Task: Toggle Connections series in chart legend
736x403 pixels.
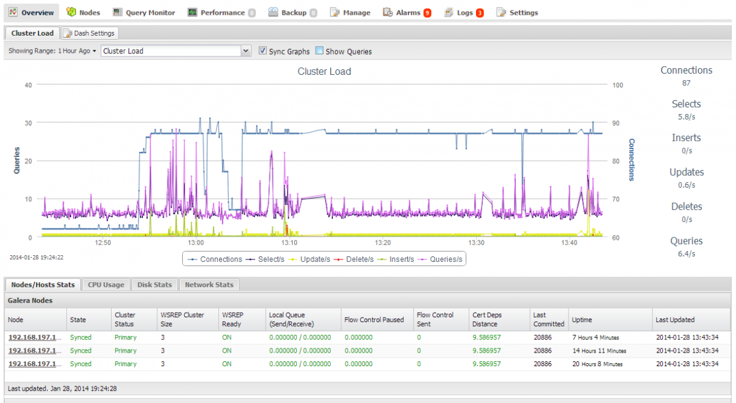Action: [215, 259]
